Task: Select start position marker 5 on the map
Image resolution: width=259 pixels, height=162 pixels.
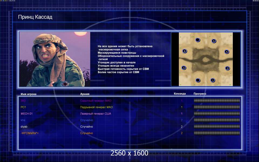Action: 214,41
